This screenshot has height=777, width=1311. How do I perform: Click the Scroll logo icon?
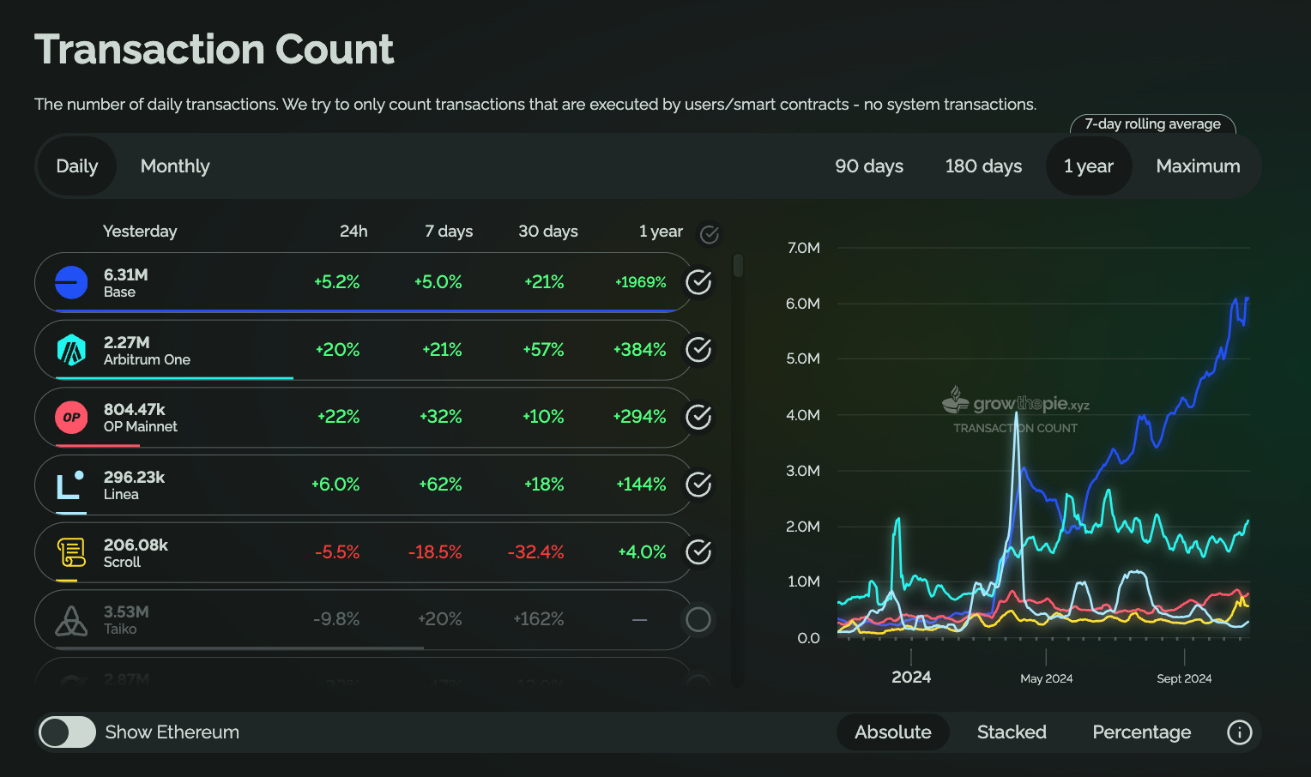[x=71, y=552]
